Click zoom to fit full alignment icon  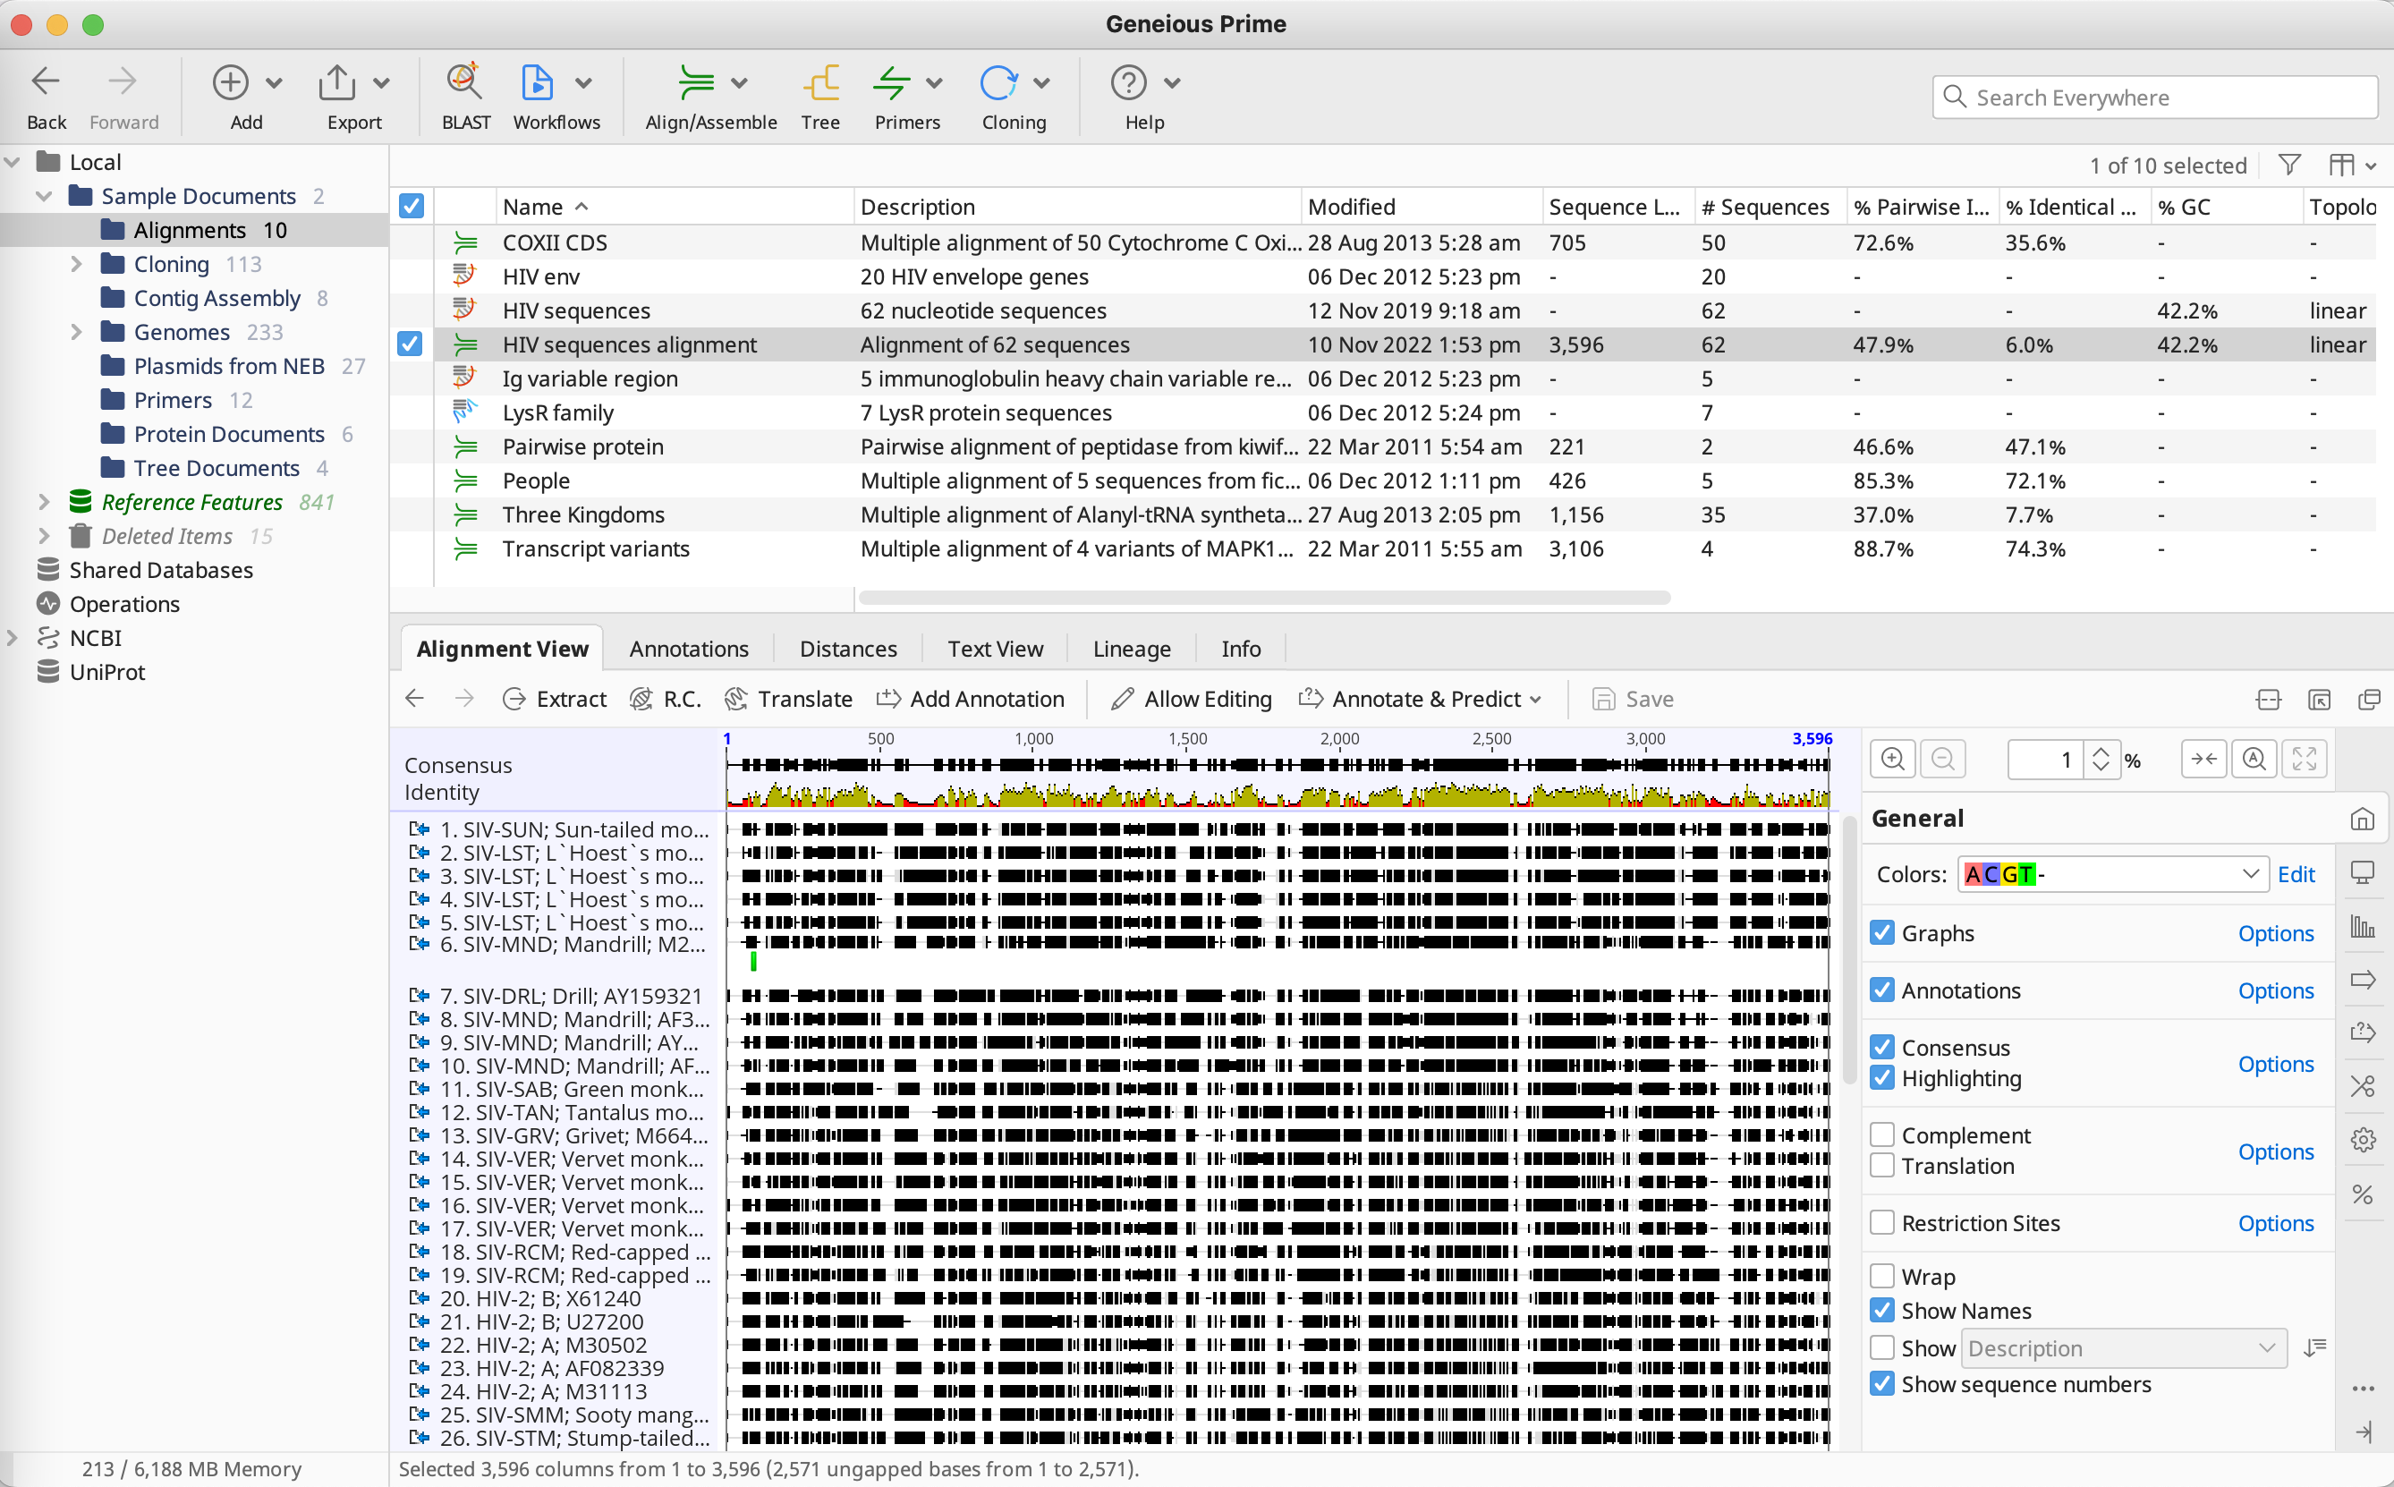click(2304, 760)
